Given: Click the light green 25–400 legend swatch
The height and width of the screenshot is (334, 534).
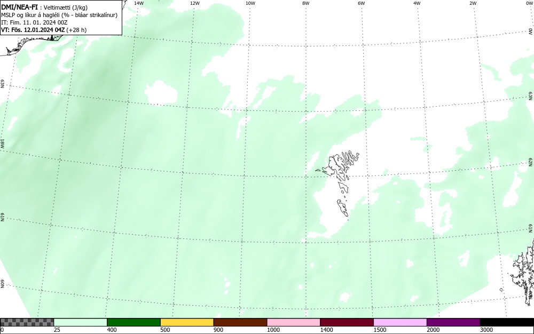Looking at the screenshot, I should click(x=81, y=322).
